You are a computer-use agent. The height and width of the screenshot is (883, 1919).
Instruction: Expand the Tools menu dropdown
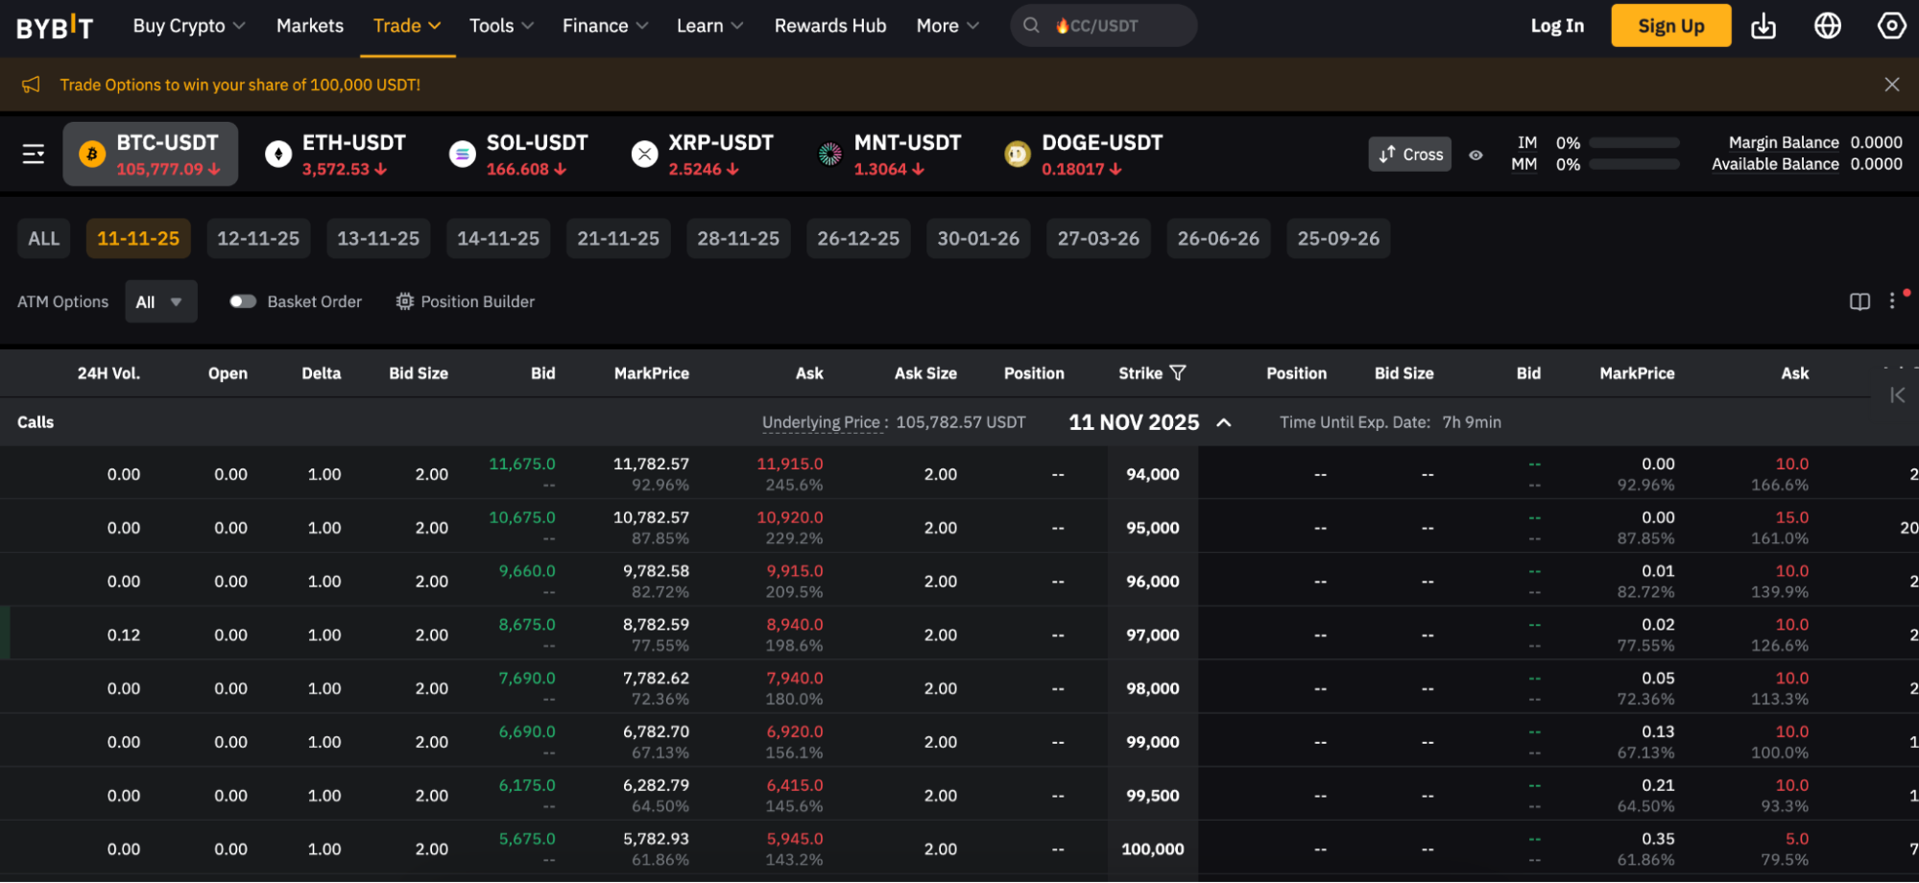(500, 26)
